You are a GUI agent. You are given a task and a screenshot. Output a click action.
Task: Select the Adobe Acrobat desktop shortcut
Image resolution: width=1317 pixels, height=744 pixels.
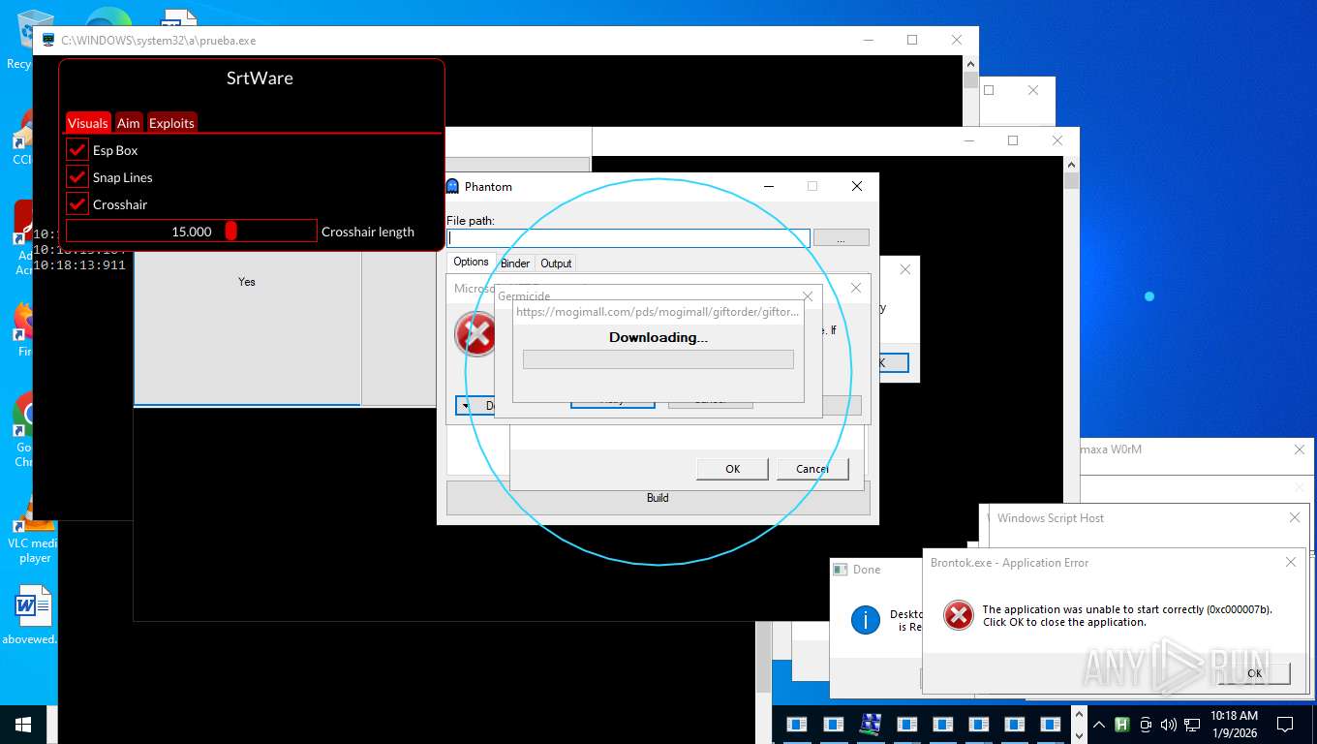pyautogui.click(x=23, y=237)
